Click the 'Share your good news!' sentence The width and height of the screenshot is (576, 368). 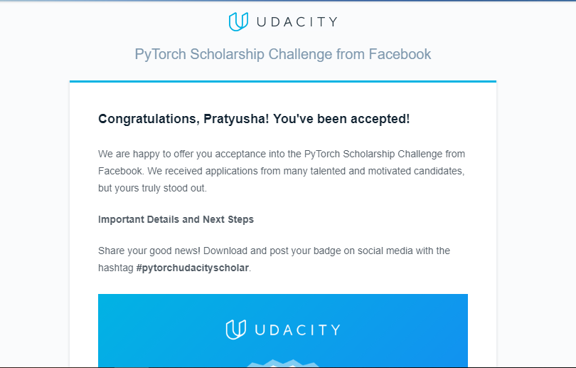149,251
